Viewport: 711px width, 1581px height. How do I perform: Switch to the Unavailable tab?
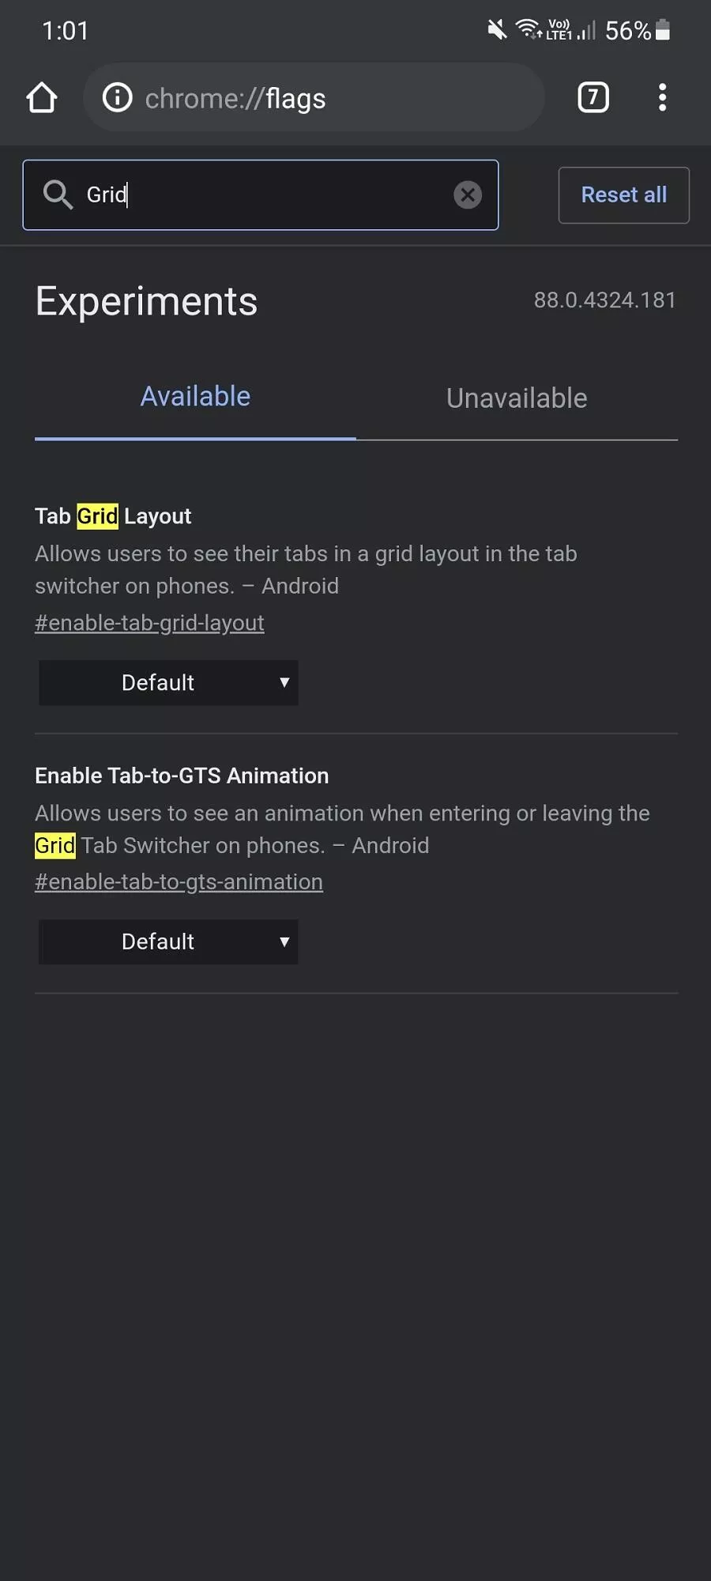tap(517, 398)
